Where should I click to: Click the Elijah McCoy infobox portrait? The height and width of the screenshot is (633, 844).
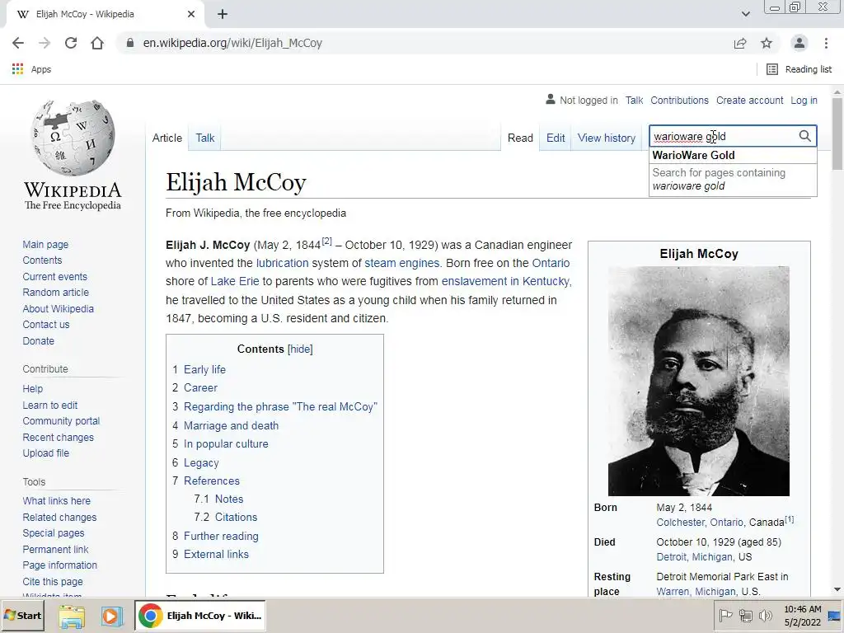(x=699, y=381)
